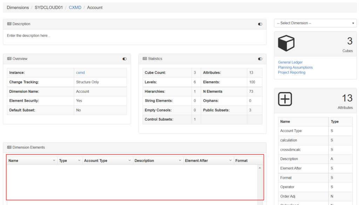Image resolution: width=359 pixels, height=205 pixels.
Task: Go to CXMD in the breadcrumb
Action: tap(75, 7)
